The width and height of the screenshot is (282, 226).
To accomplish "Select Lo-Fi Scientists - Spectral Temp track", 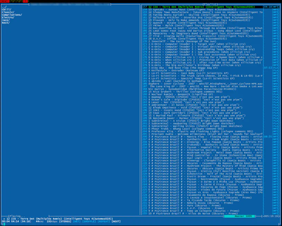I will [211, 78].
